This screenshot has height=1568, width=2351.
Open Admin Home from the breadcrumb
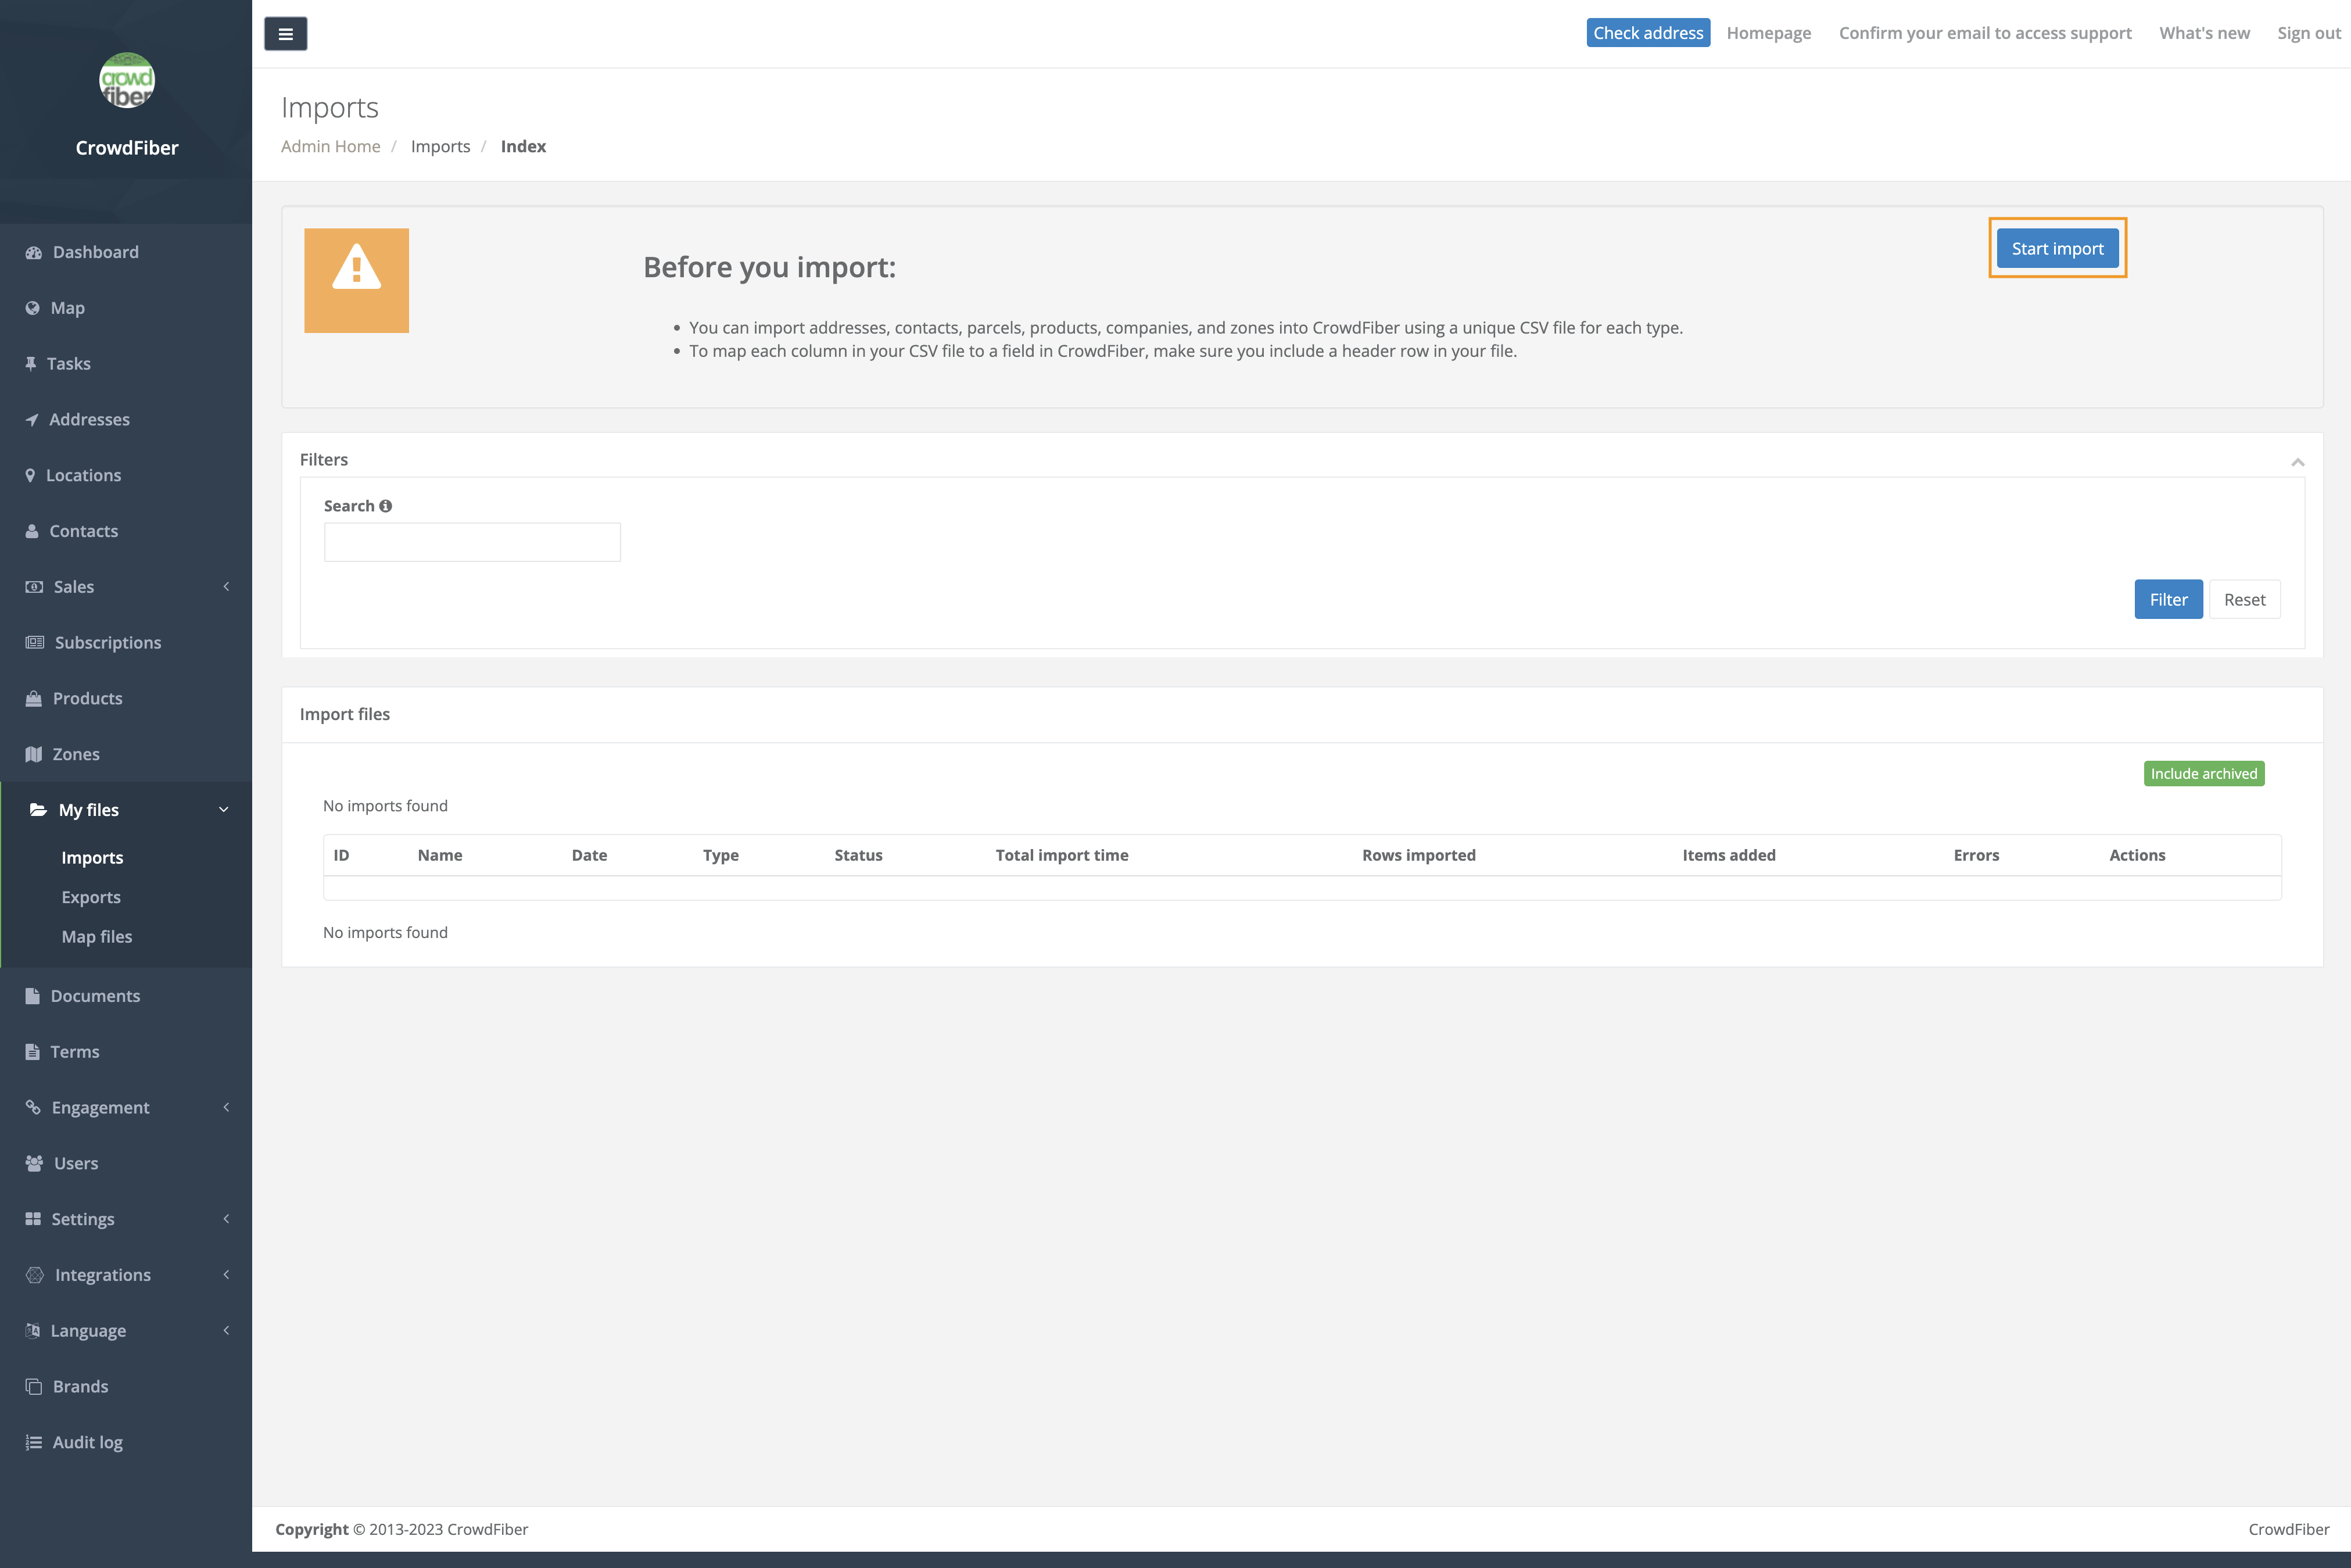click(331, 146)
